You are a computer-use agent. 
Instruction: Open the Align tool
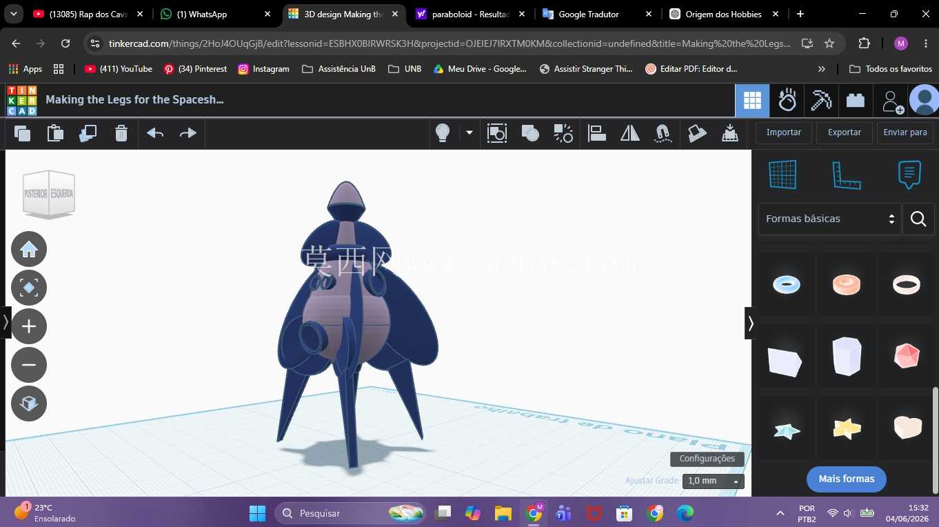597,133
